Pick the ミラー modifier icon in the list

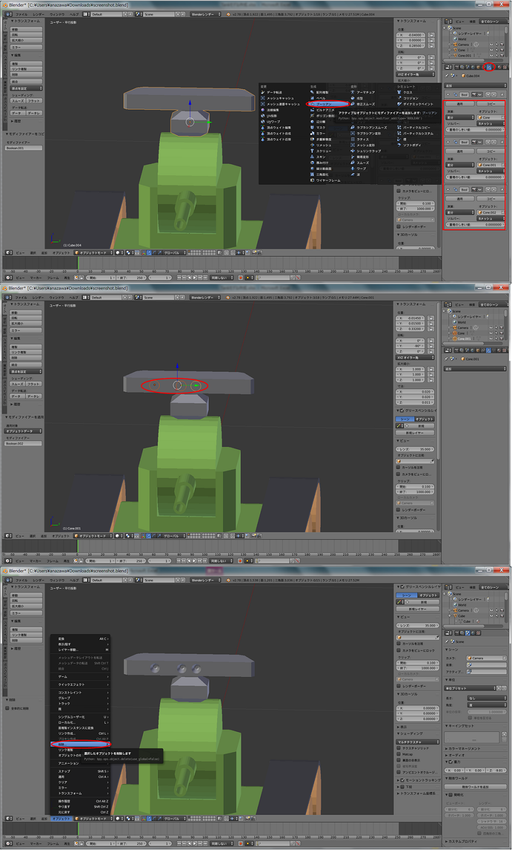[x=313, y=133]
